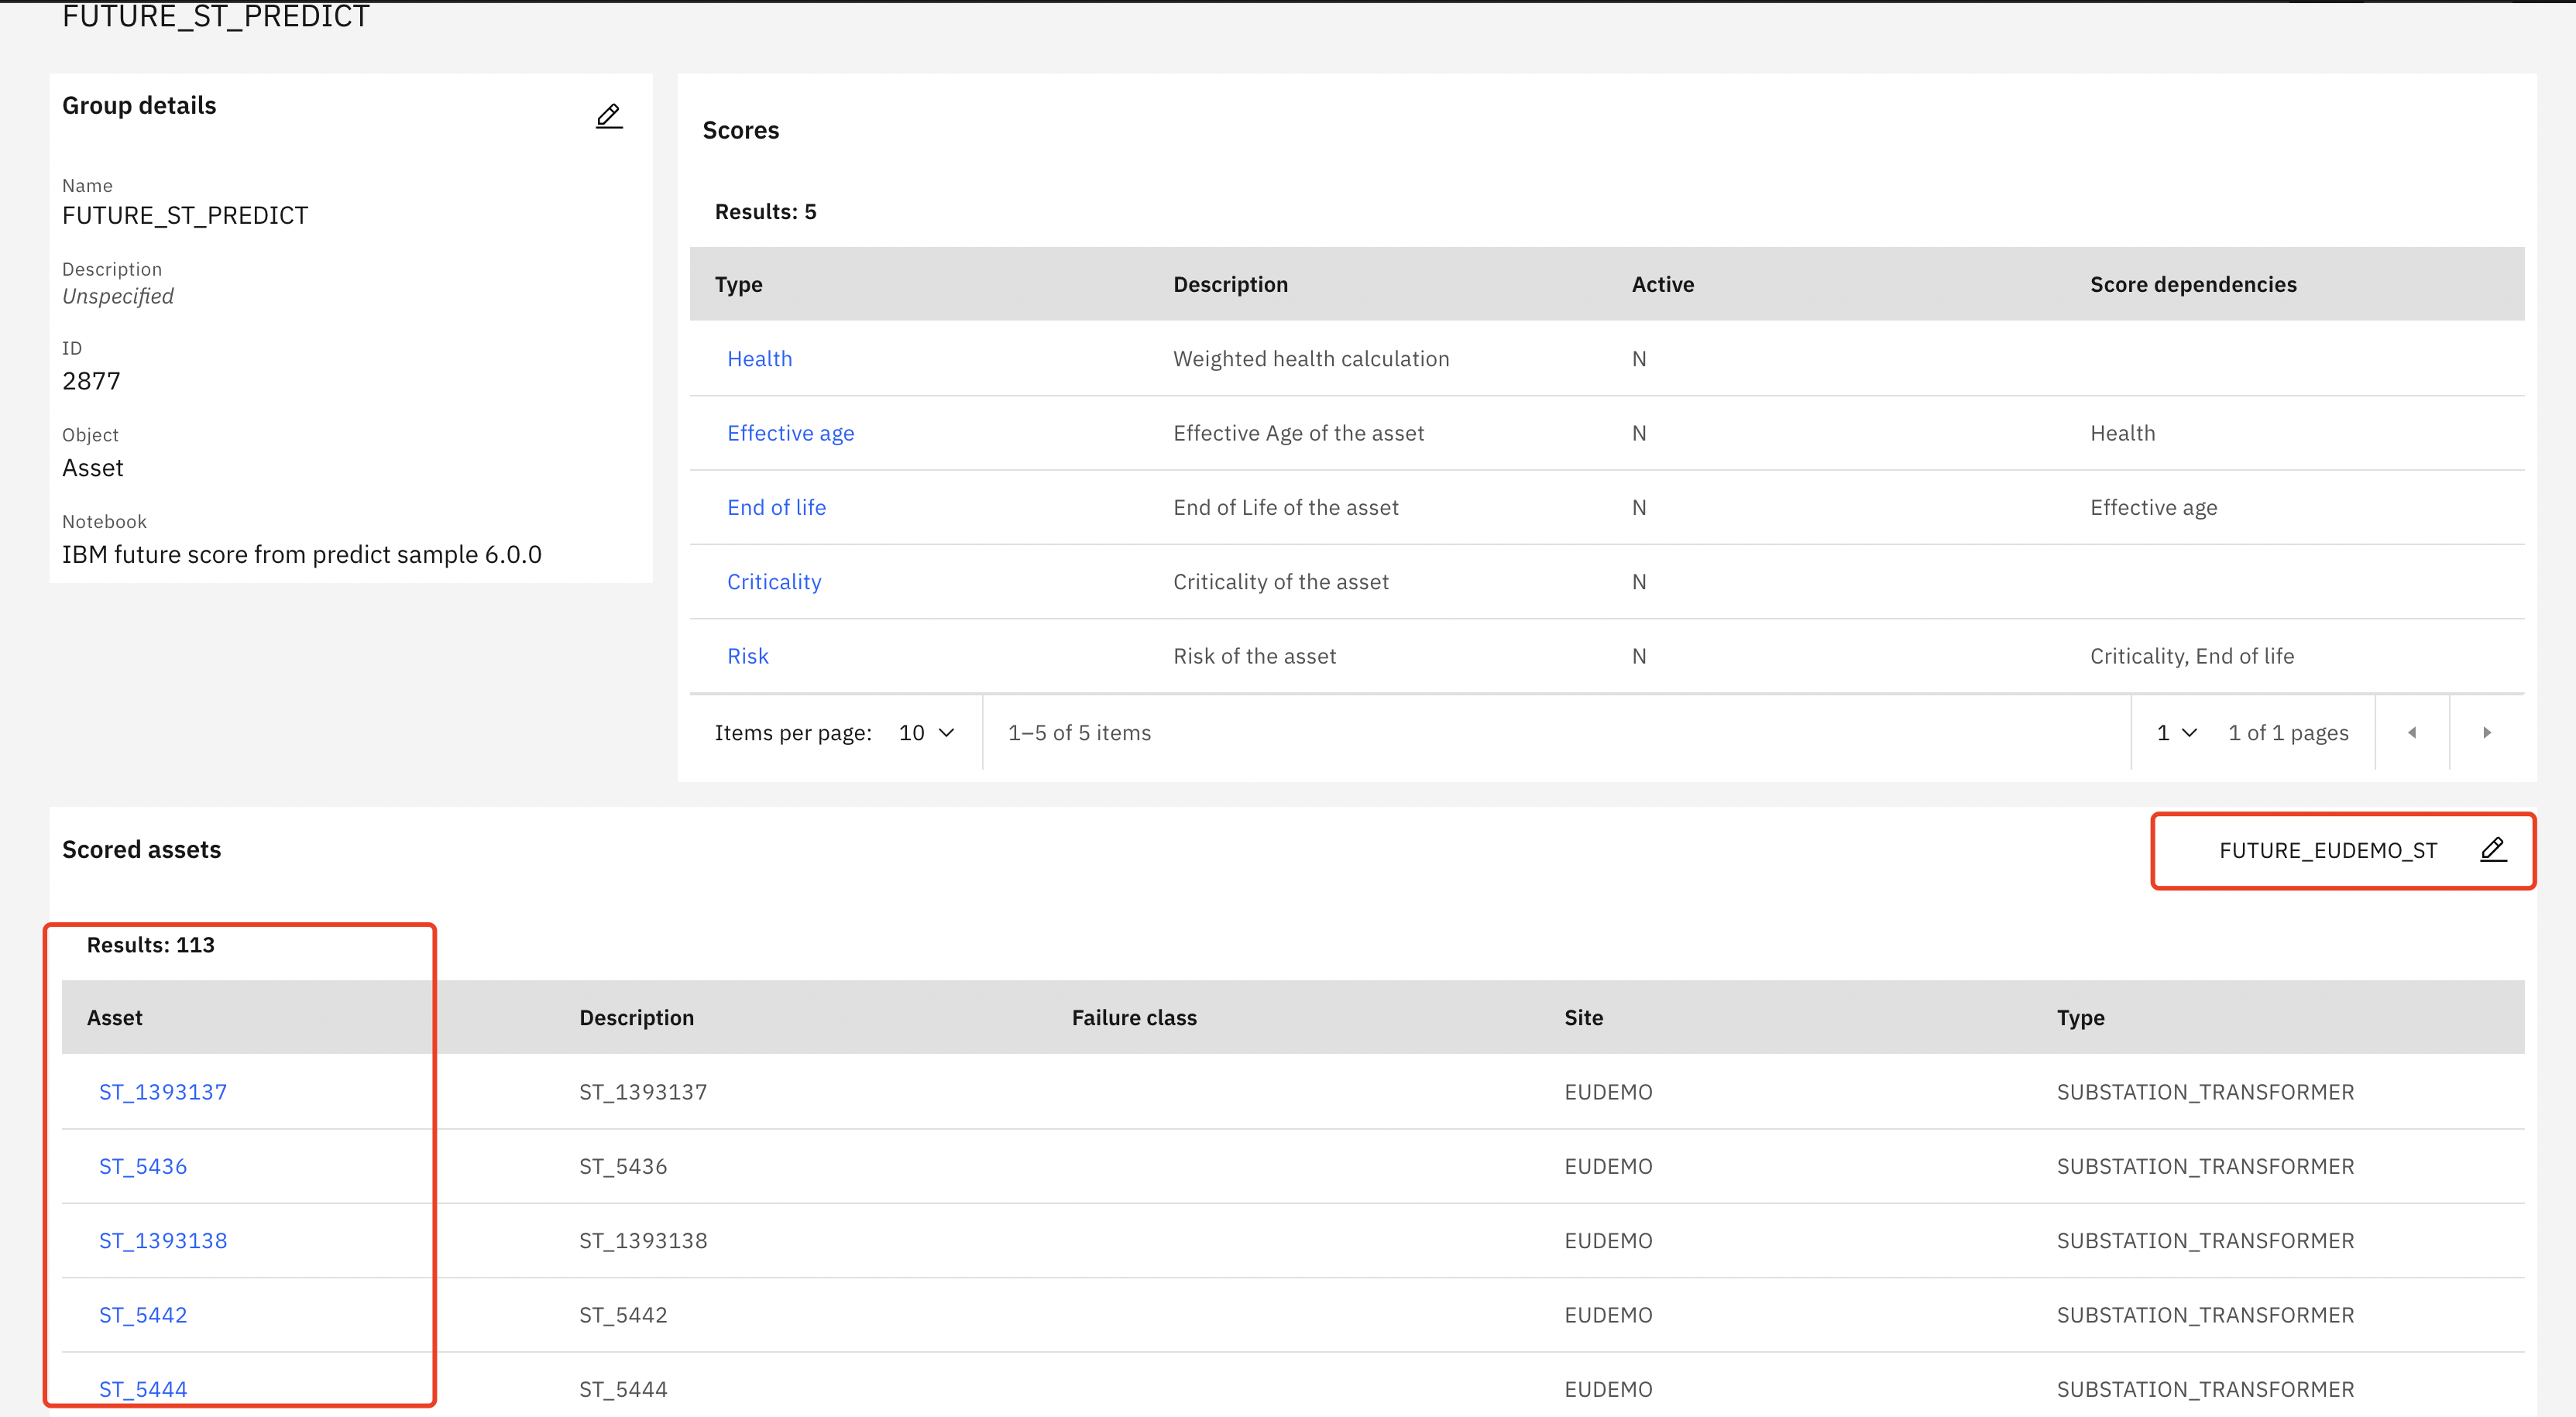
Task: Select 'Criticality, End of life' dependency cell
Action: coord(2191,656)
